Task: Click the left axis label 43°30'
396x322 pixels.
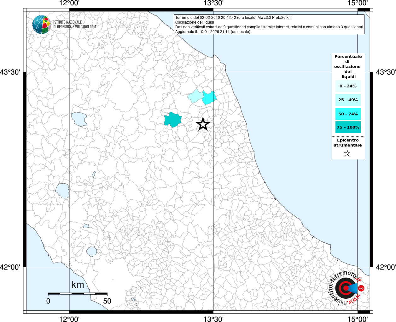Action: coord(10,72)
